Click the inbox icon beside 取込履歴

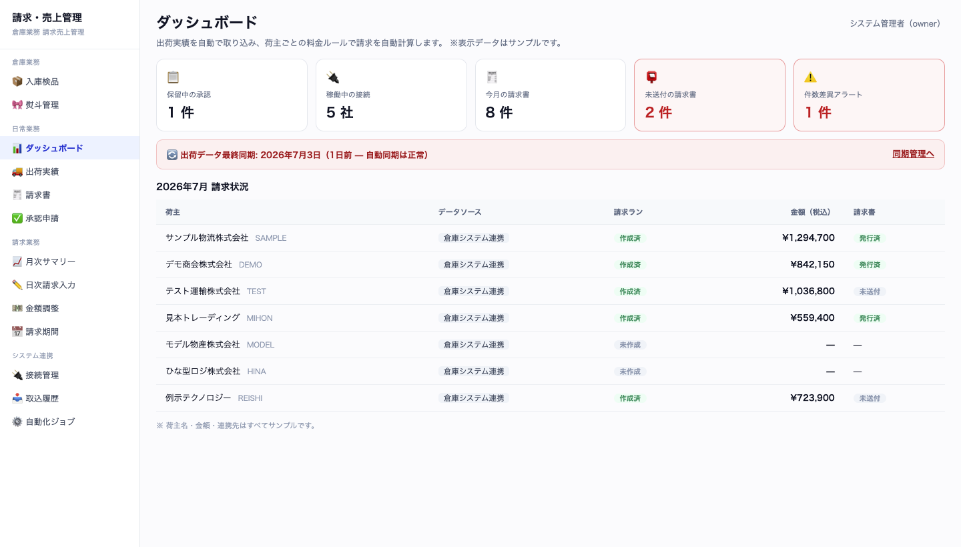(x=17, y=398)
